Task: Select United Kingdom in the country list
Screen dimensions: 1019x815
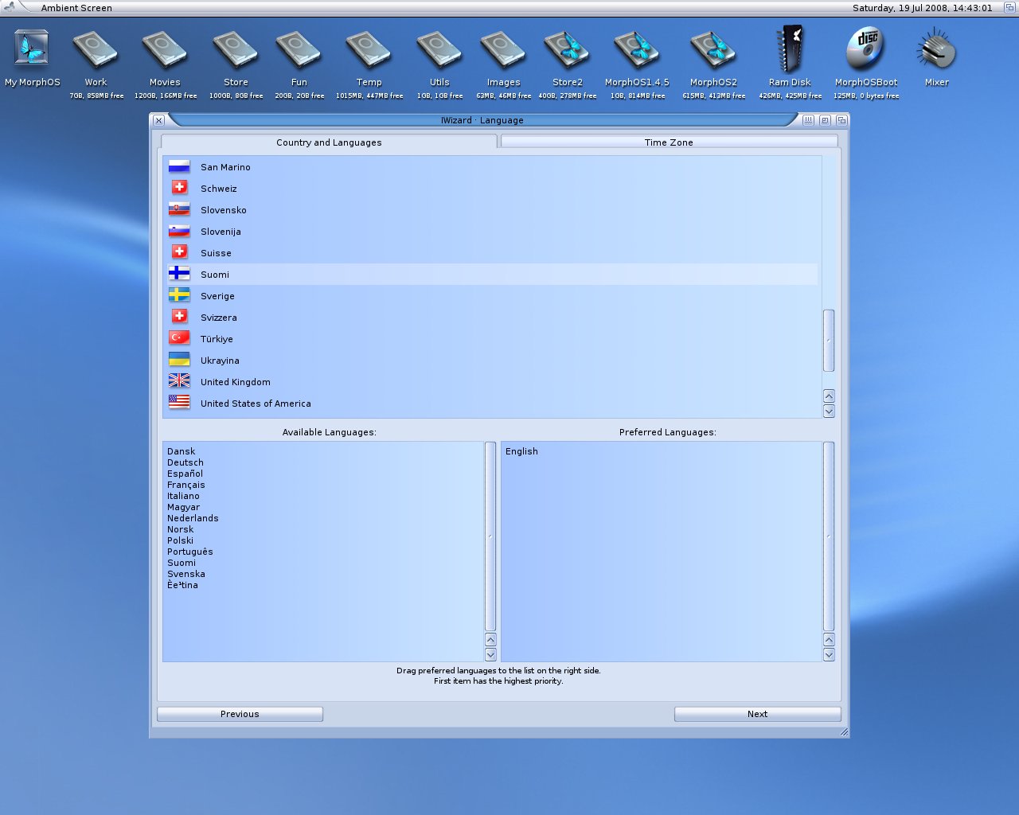Action: [x=236, y=382]
